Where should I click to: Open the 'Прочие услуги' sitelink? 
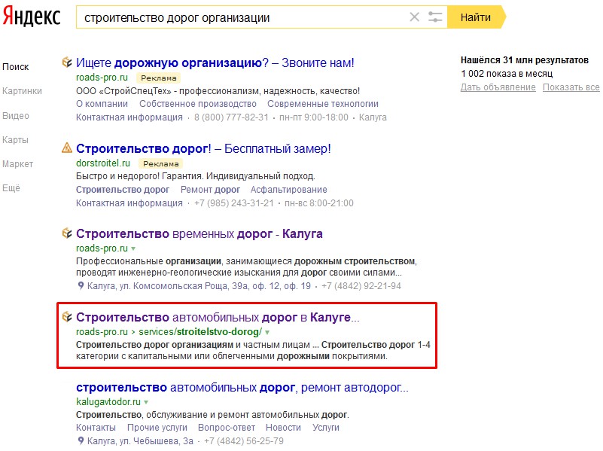point(157,428)
